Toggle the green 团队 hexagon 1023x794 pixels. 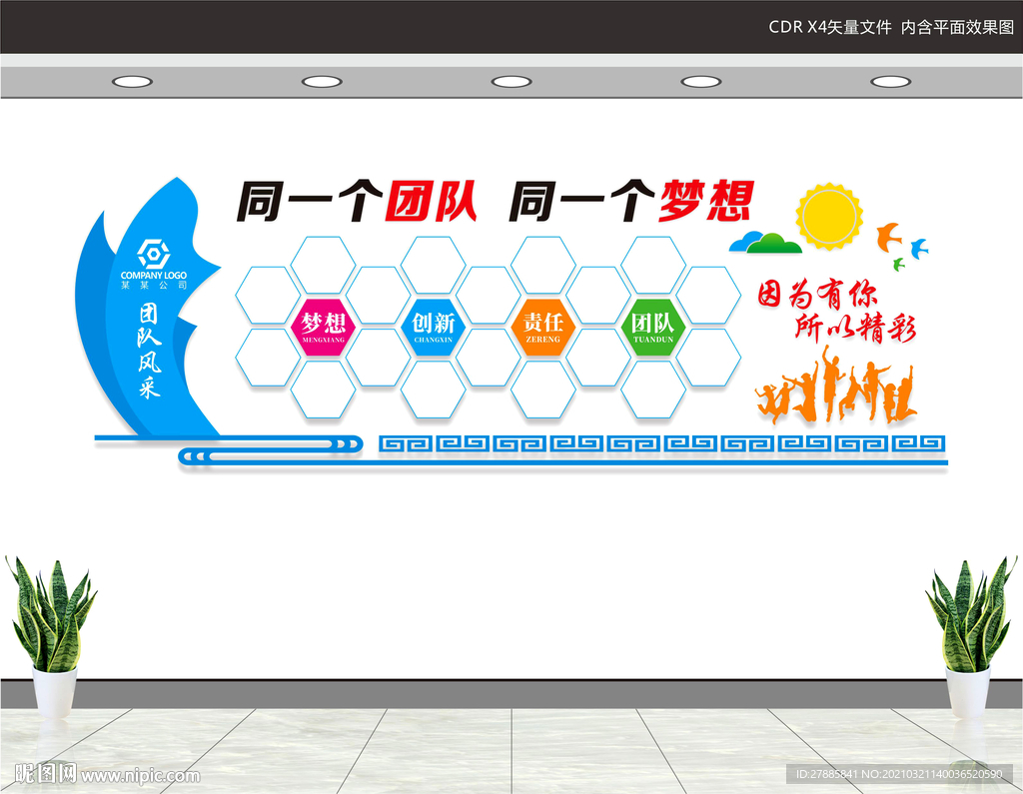651,327
